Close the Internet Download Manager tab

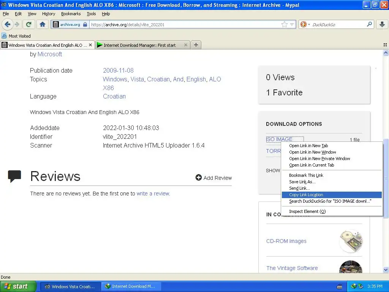pos(185,45)
